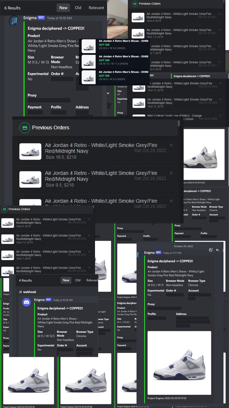This screenshot has height=408, width=229.
Task: Dismiss the Size 13 order with its X
Action: click(x=220, y=83)
